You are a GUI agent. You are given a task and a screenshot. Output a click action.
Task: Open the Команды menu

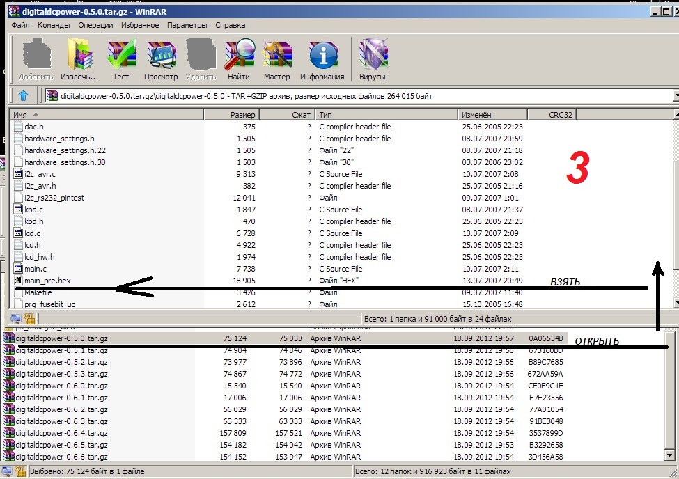(x=54, y=25)
